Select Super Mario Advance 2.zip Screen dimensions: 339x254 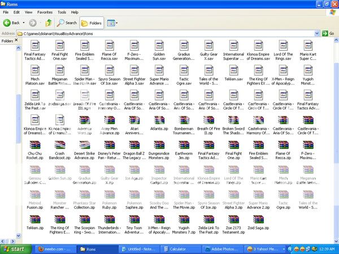pos(258,199)
